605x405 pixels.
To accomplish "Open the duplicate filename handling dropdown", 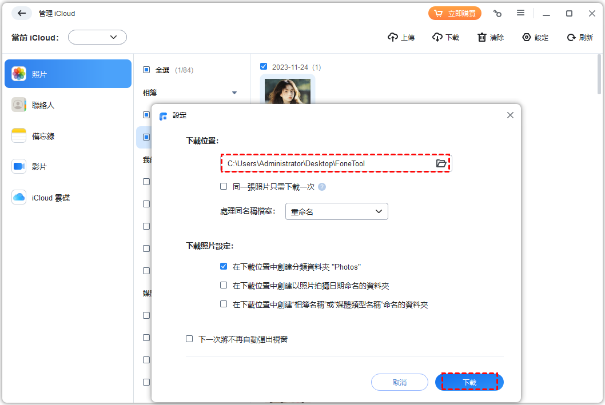I will coord(336,211).
